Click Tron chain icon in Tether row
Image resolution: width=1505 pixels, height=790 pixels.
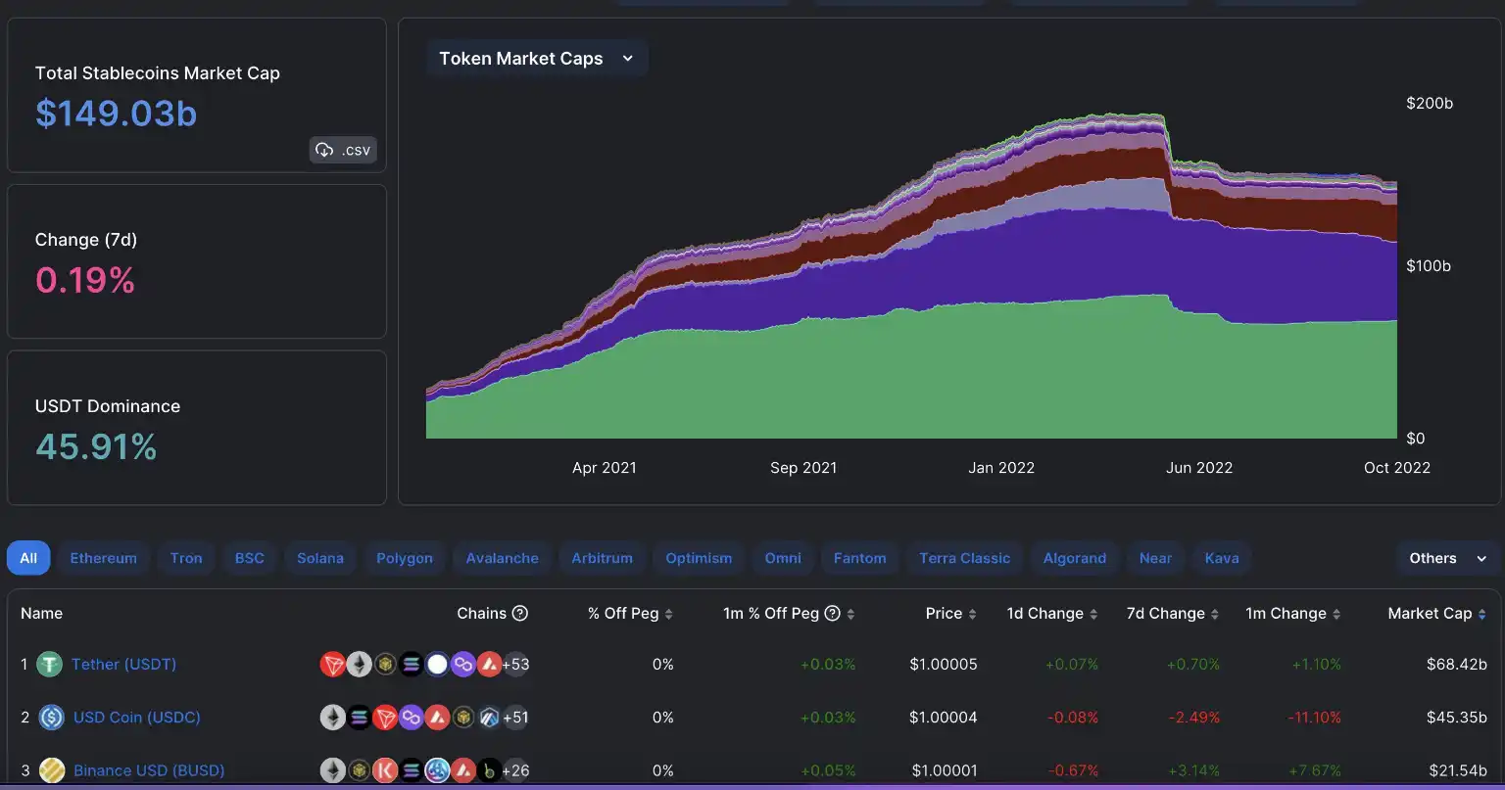point(333,665)
